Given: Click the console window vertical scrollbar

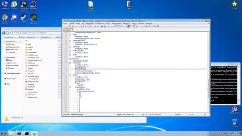Looking at the screenshot, I should 239,85.
